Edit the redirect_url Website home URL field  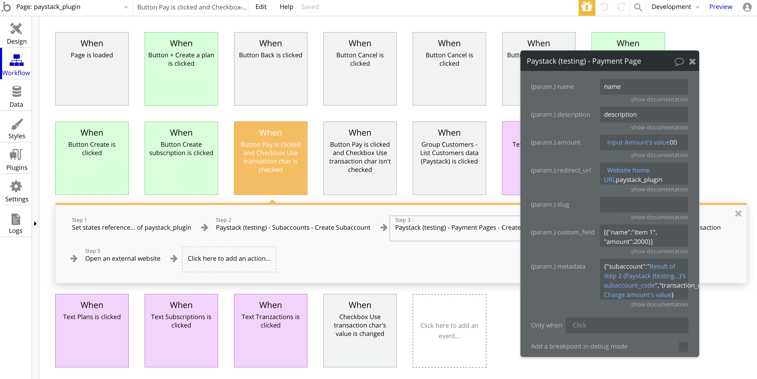point(643,174)
